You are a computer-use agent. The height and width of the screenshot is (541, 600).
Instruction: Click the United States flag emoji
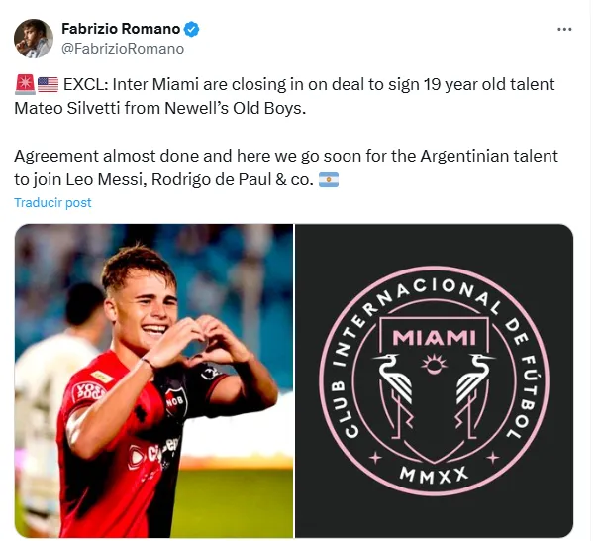tap(48, 84)
